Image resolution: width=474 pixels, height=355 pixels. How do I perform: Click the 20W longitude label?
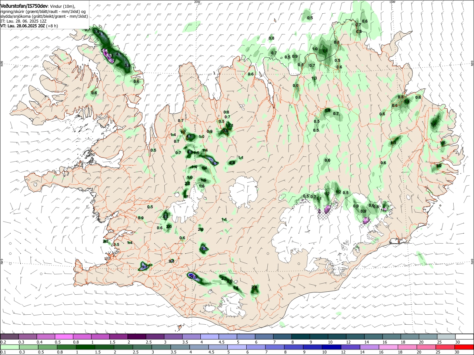[197, 2]
